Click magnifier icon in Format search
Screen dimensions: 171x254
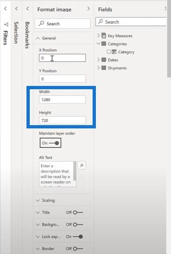(41, 23)
